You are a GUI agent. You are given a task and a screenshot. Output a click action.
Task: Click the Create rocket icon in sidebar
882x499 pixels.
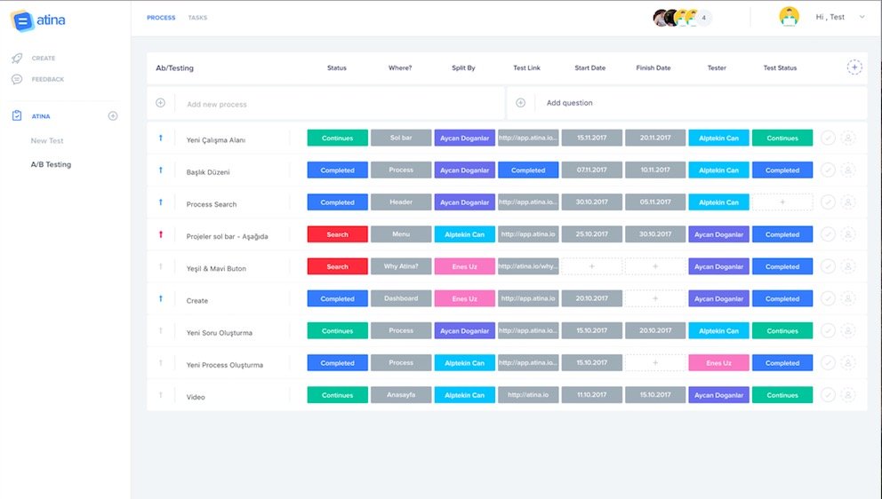coord(17,59)
